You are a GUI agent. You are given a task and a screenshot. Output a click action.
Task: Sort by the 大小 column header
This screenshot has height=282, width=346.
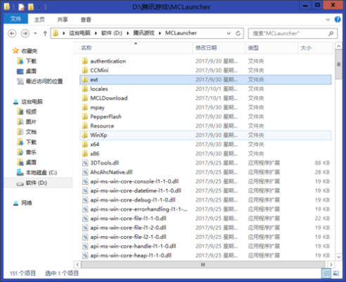point(315,48)
